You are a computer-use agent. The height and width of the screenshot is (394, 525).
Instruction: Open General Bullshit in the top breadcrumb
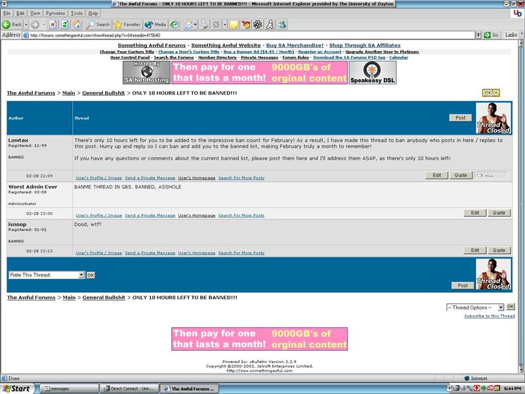click(104, 93)
